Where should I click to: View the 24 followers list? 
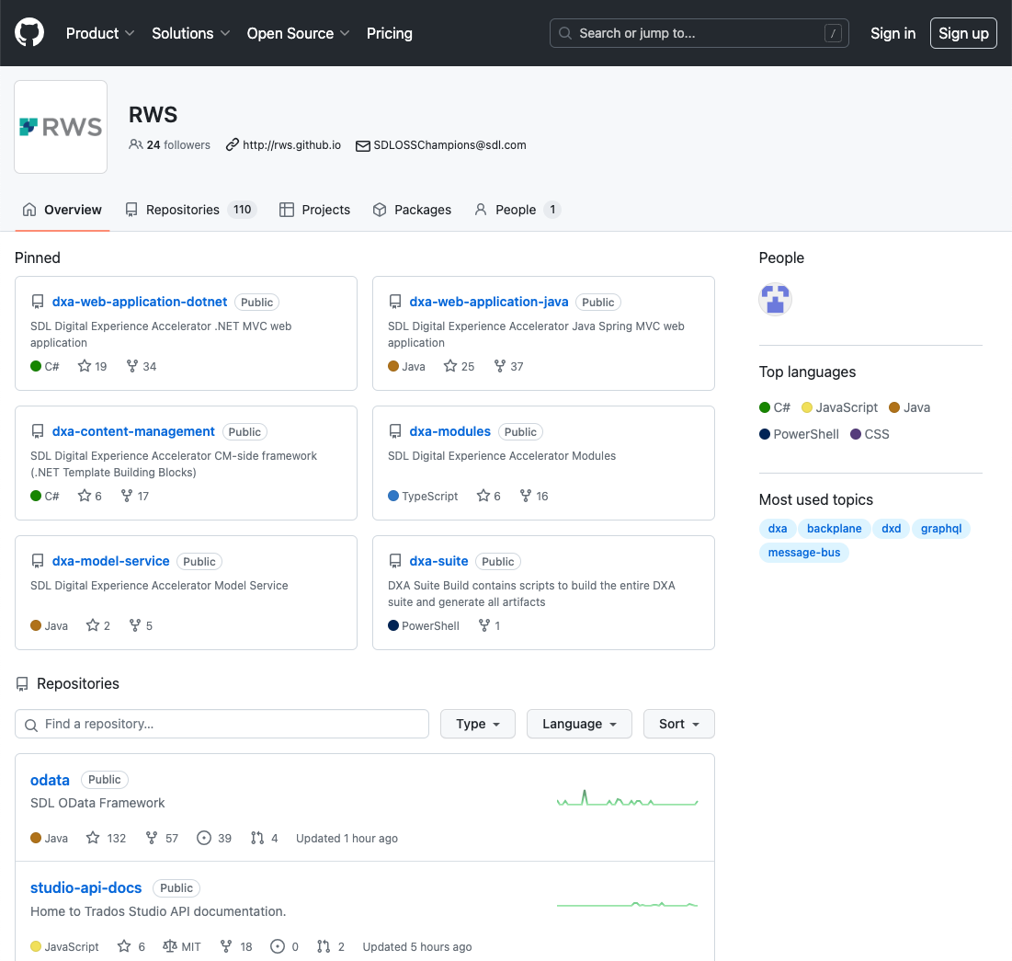(x=170, y=144)
